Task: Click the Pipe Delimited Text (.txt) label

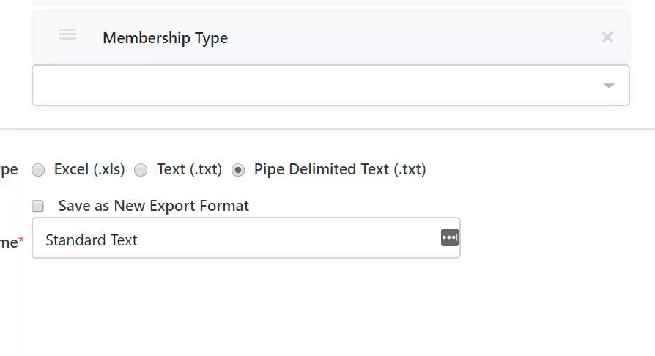Action: 340,169
